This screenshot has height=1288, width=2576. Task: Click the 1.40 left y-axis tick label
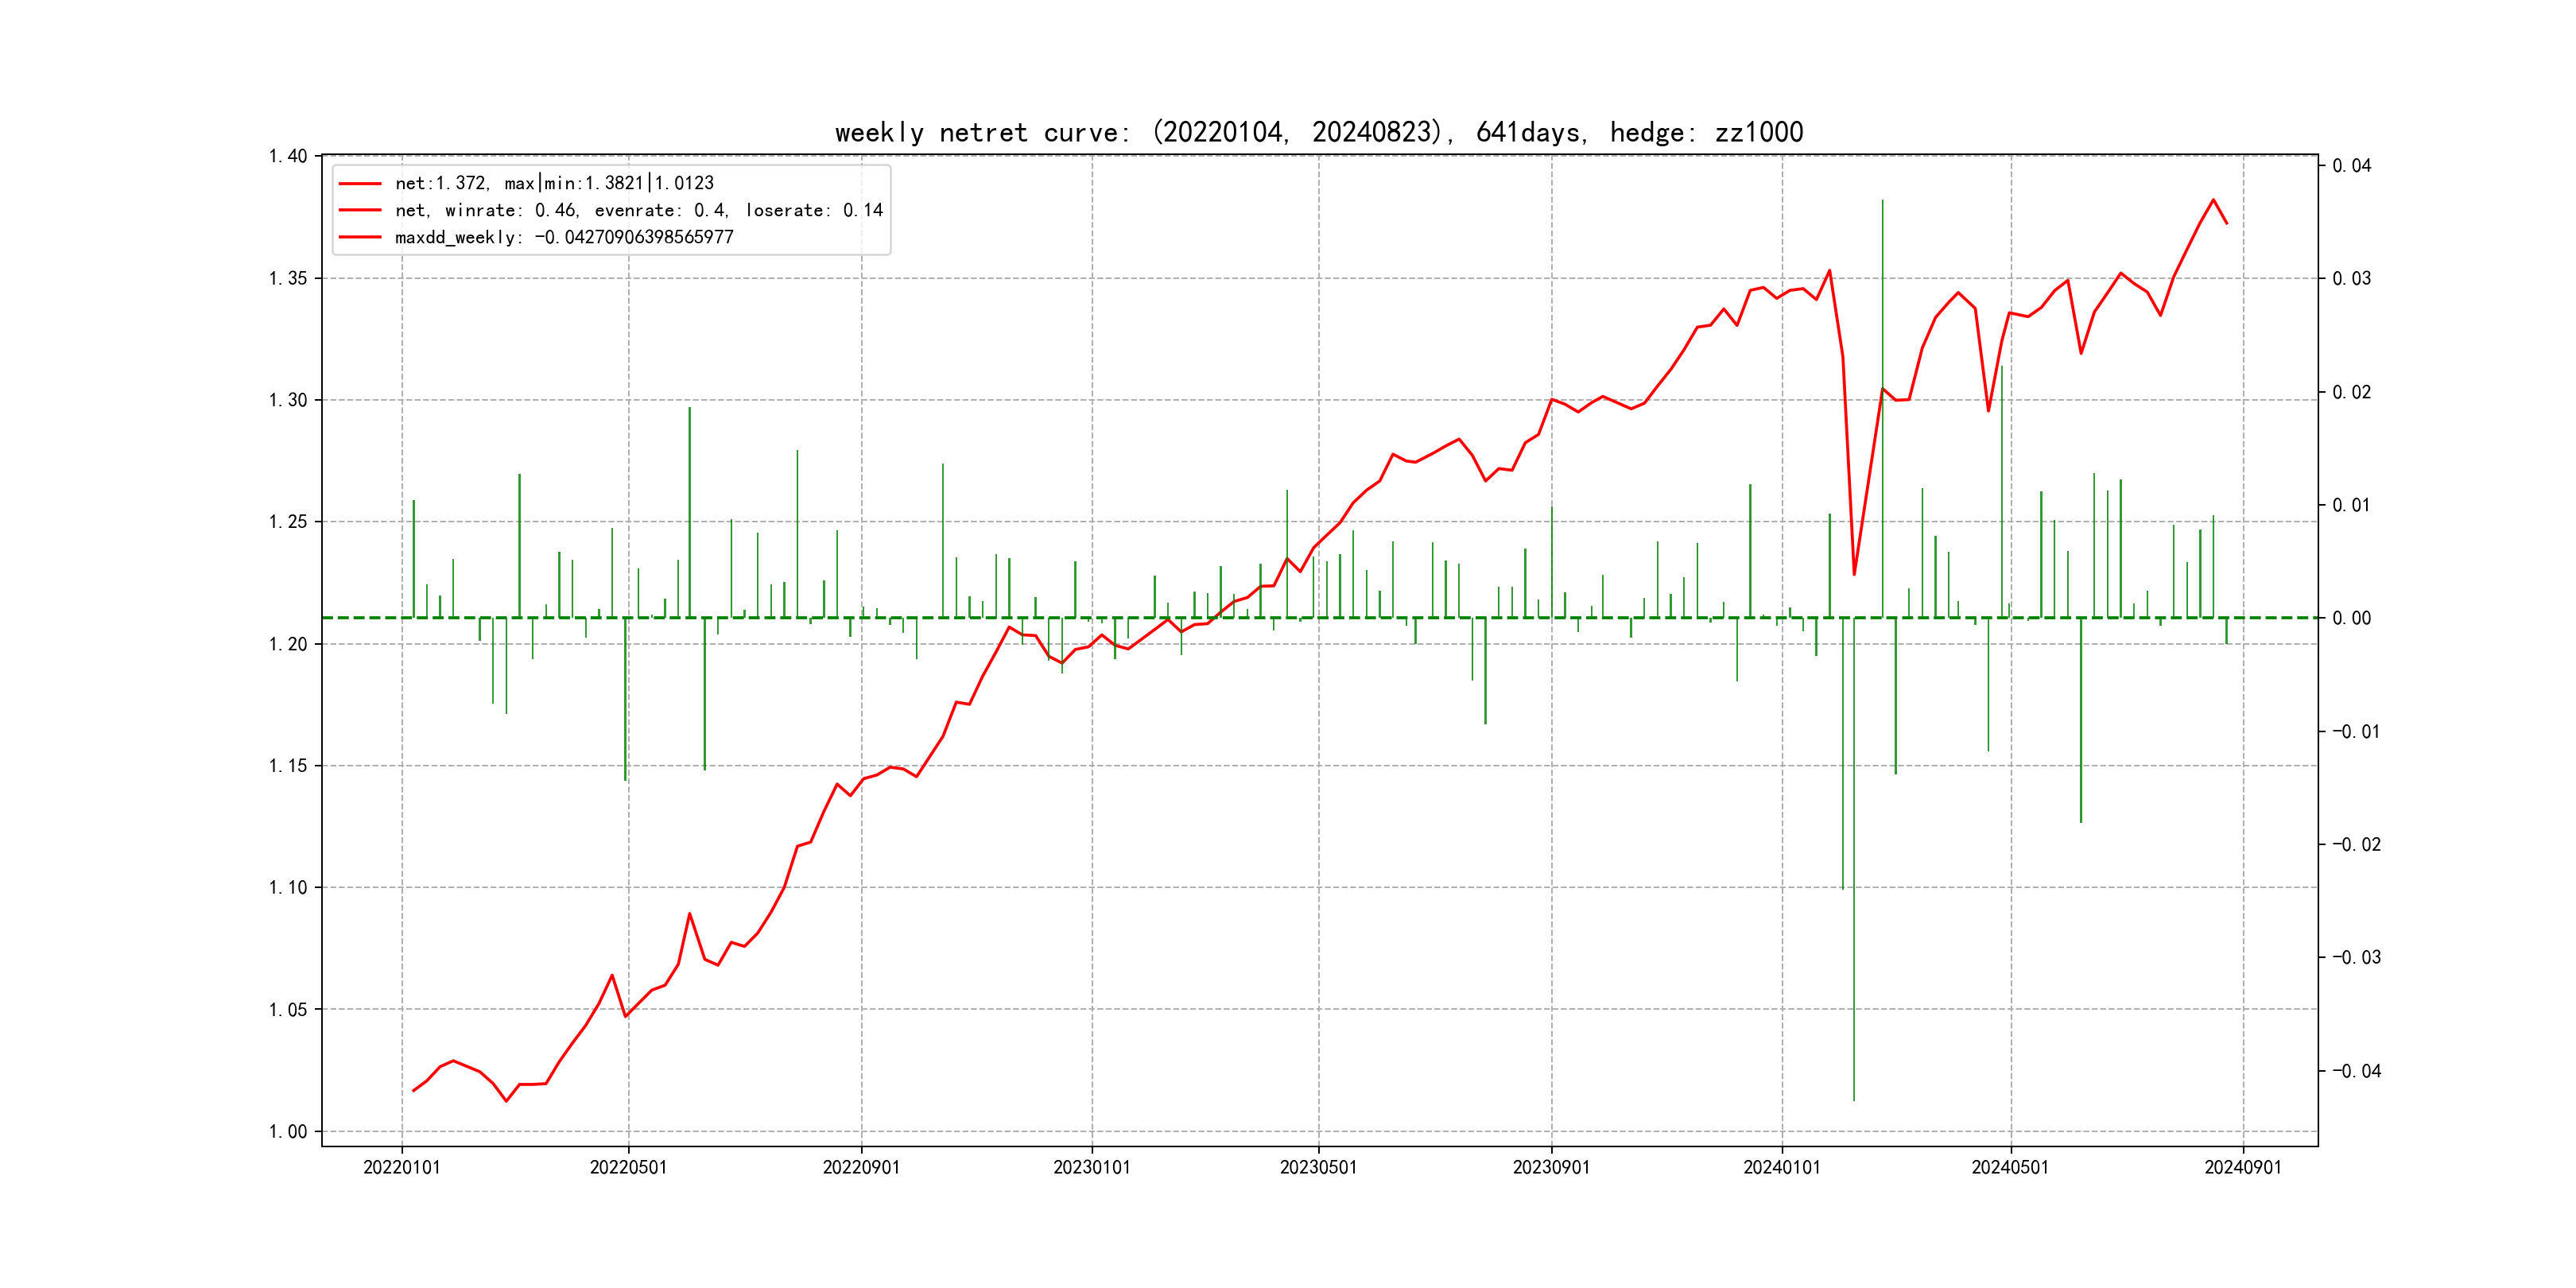pyautogui.click(x=288, y=156)
